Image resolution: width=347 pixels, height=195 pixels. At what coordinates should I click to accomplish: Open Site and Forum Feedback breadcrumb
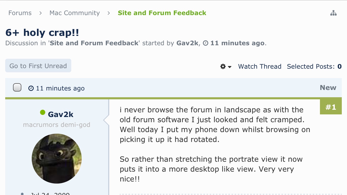point(162,13)
